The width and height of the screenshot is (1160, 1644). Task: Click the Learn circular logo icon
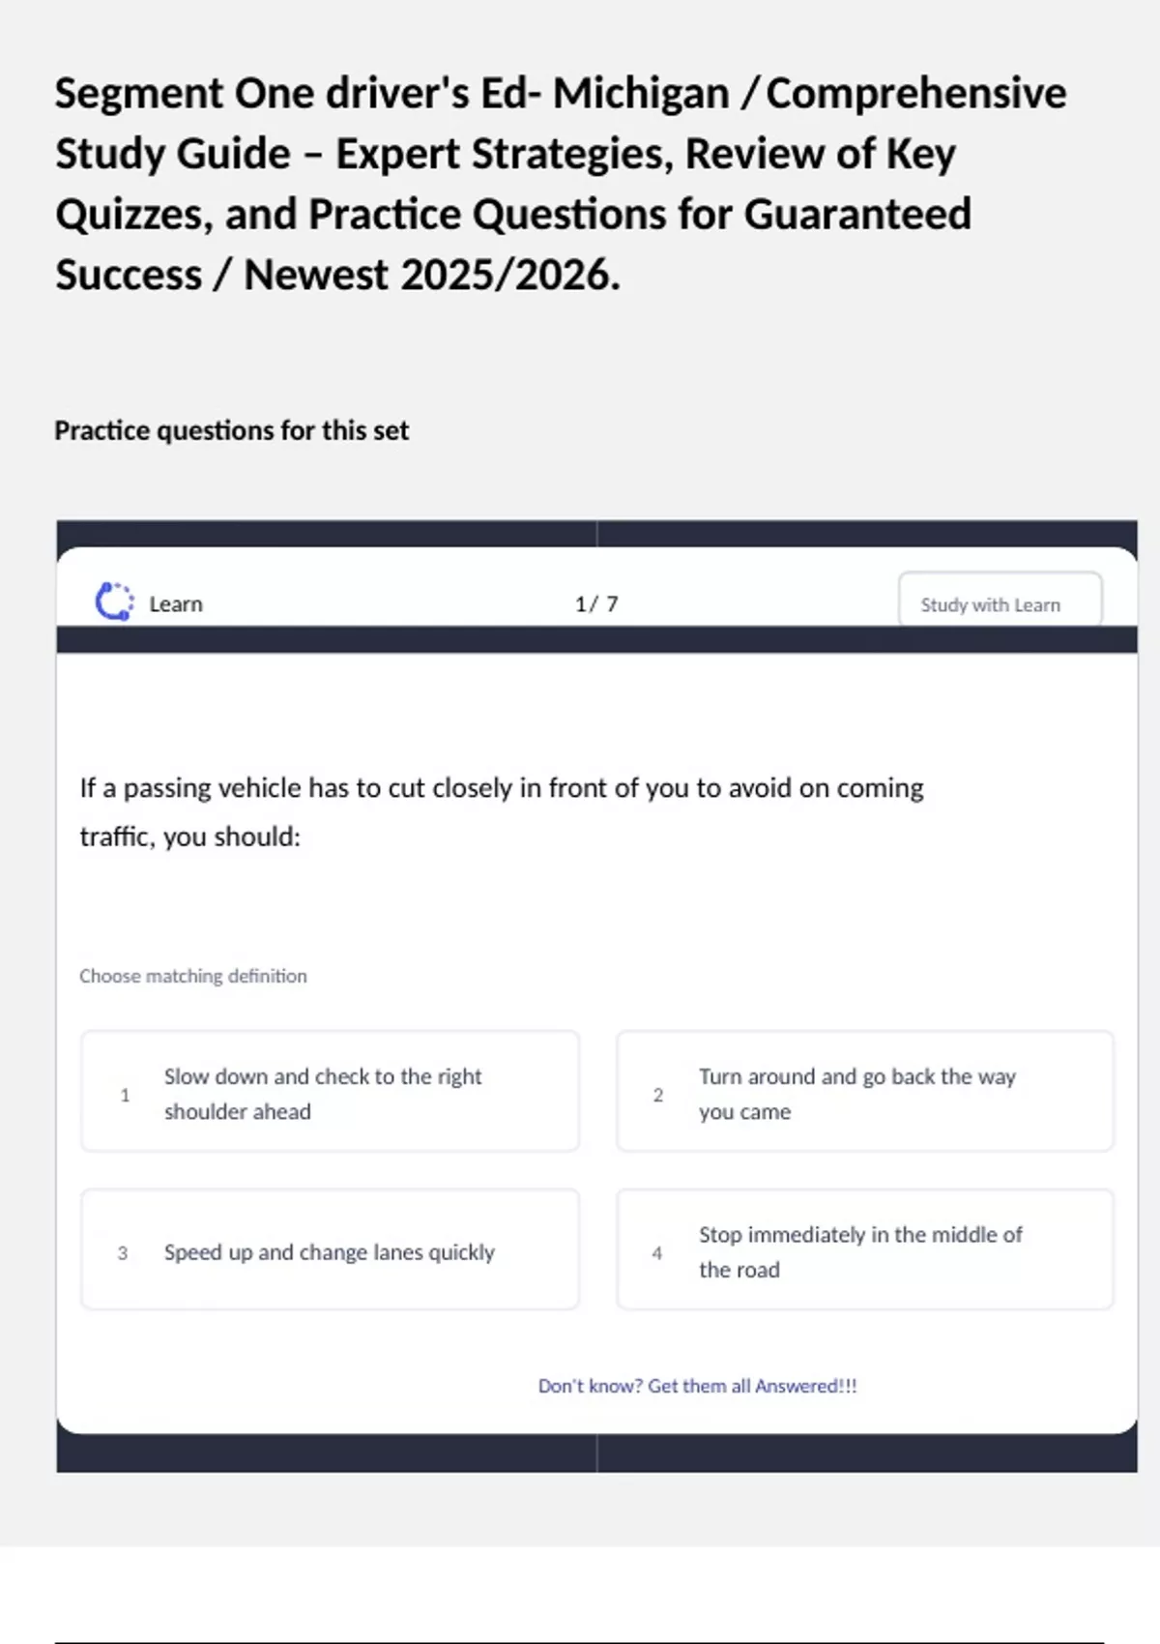pyautogui.click(x=114, y=602)
